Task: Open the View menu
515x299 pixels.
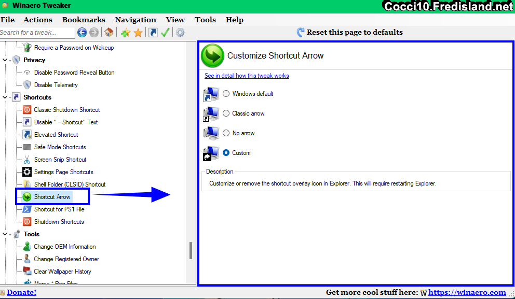Action: (x=175, y=20)
